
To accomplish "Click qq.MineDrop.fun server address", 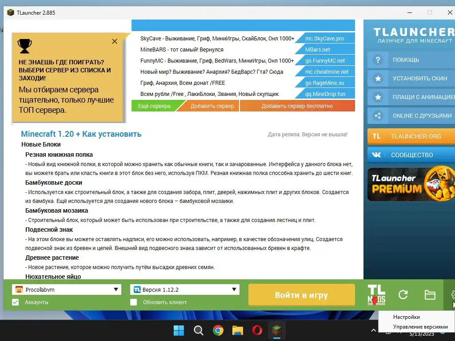I will [325, 94].
